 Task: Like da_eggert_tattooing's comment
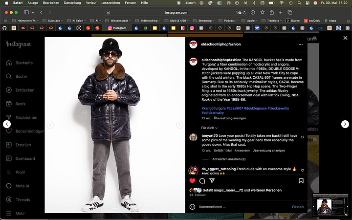pyautogui.click(x=303, y=171)
